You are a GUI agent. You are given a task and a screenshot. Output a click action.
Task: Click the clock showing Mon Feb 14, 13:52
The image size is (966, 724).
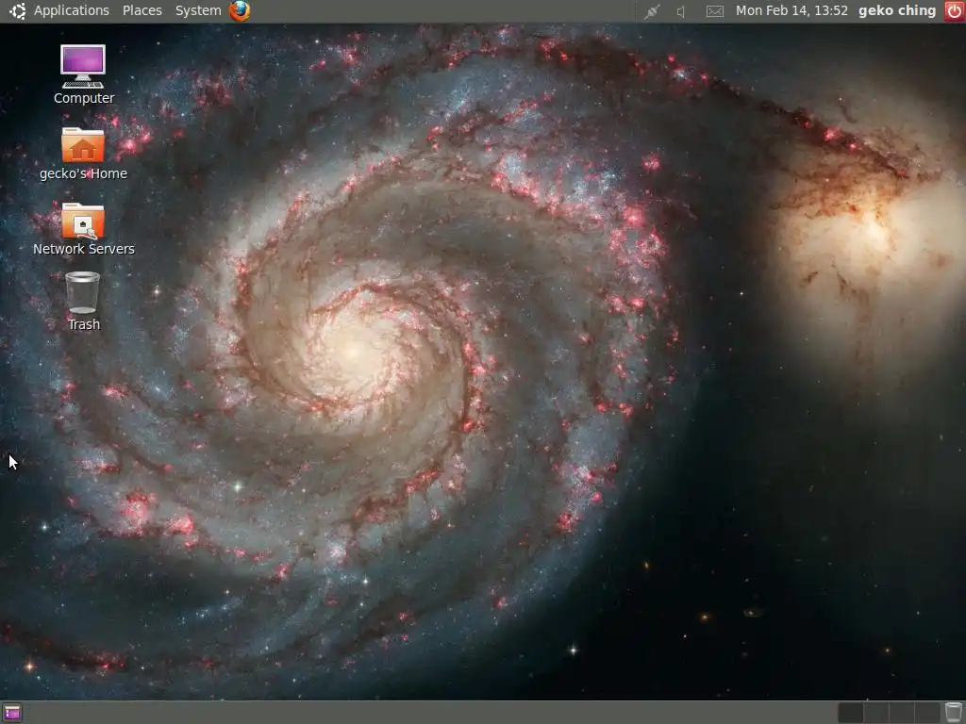click(791, 10)
